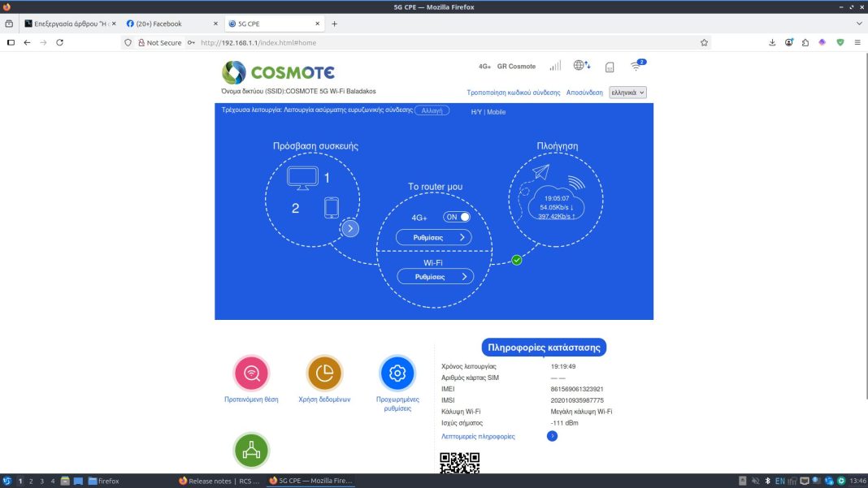Click the uptime value 19:19:49
Viewport: 868px width, 488px height.
[x=563, y=366]
